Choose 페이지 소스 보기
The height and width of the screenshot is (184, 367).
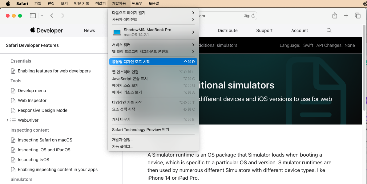[153, 86]
